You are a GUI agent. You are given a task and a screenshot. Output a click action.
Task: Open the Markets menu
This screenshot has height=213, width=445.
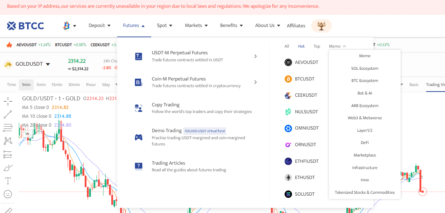click(196, 25)
